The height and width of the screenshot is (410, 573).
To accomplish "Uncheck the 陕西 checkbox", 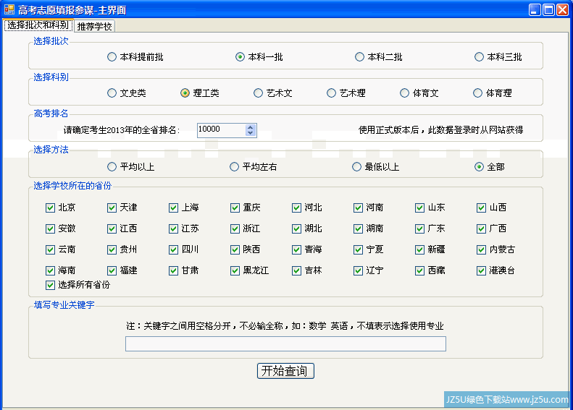I will (x=235, y=250).
